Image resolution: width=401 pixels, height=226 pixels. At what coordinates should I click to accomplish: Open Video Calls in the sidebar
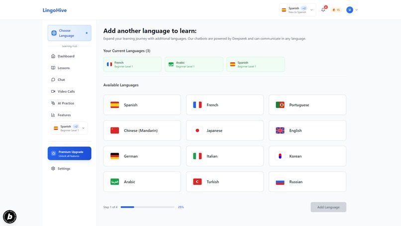[x=69, y=91]
